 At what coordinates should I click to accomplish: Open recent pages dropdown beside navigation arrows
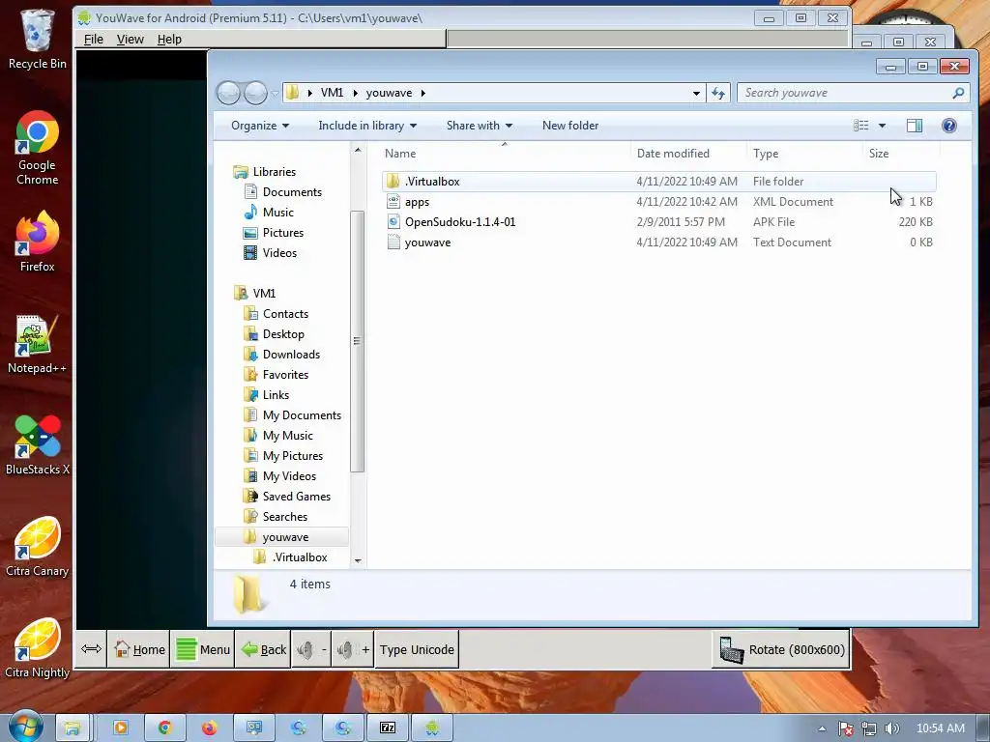click(x=275, y=94)
